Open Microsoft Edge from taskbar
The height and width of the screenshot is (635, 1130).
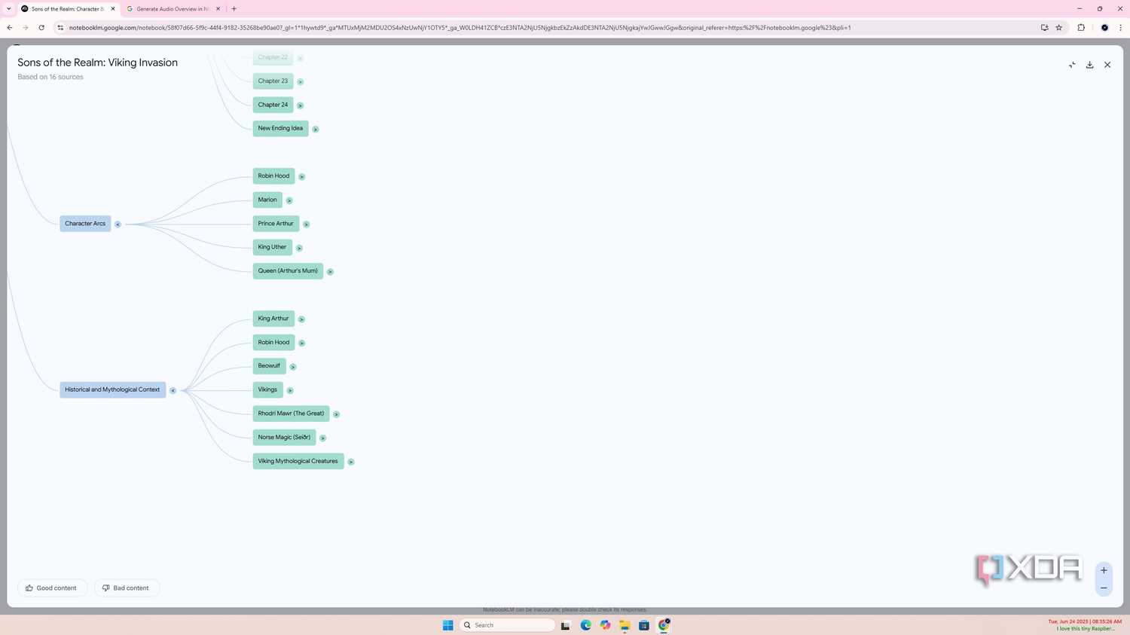[x=585, y=625]
